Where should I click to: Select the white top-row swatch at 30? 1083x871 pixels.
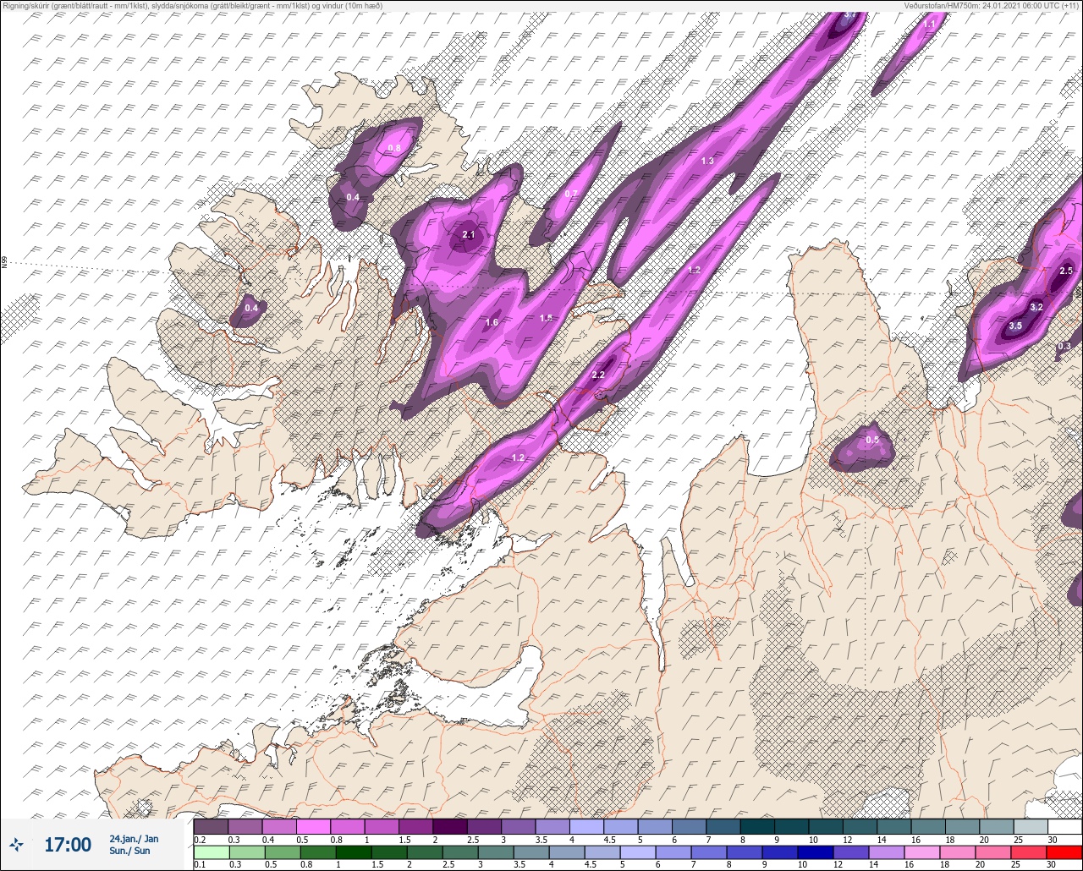(x=1064, y=826)
